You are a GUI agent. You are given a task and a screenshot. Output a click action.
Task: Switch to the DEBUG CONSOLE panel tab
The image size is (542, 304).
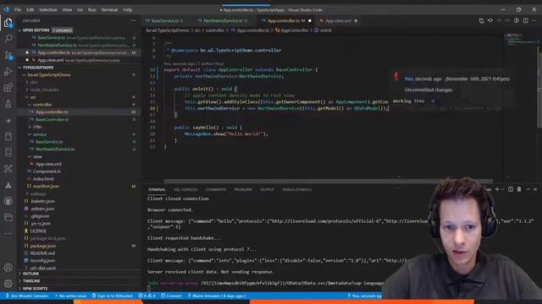coord(296,189)
